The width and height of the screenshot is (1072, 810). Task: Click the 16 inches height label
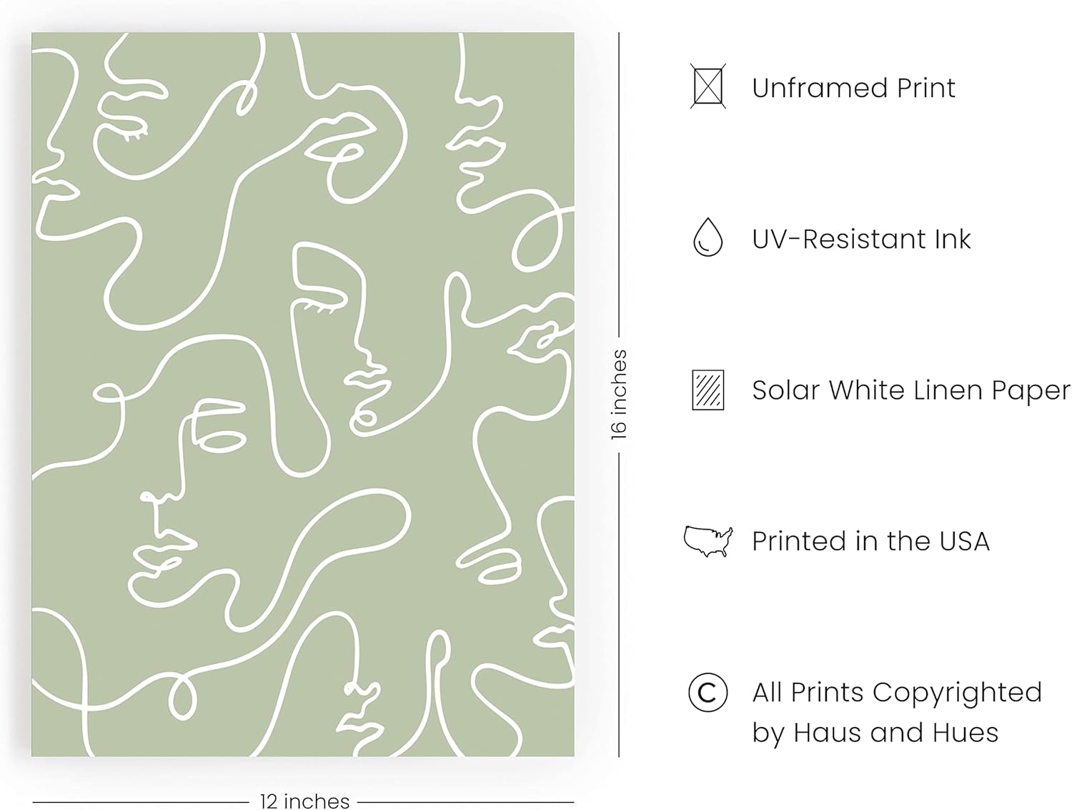click(619, 394)
